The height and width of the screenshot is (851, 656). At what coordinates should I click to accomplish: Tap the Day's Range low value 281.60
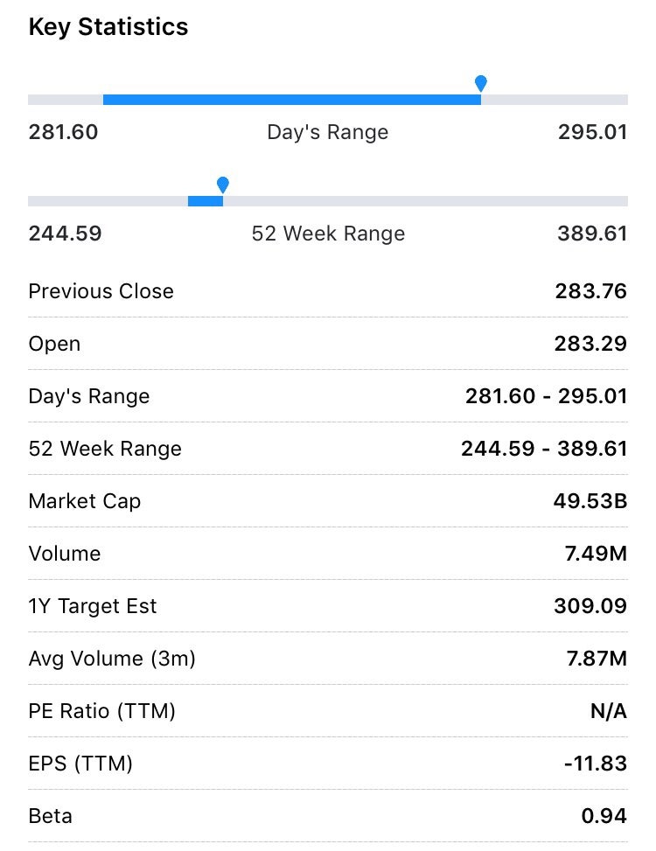pyautogui.click(x=63, y=132)
